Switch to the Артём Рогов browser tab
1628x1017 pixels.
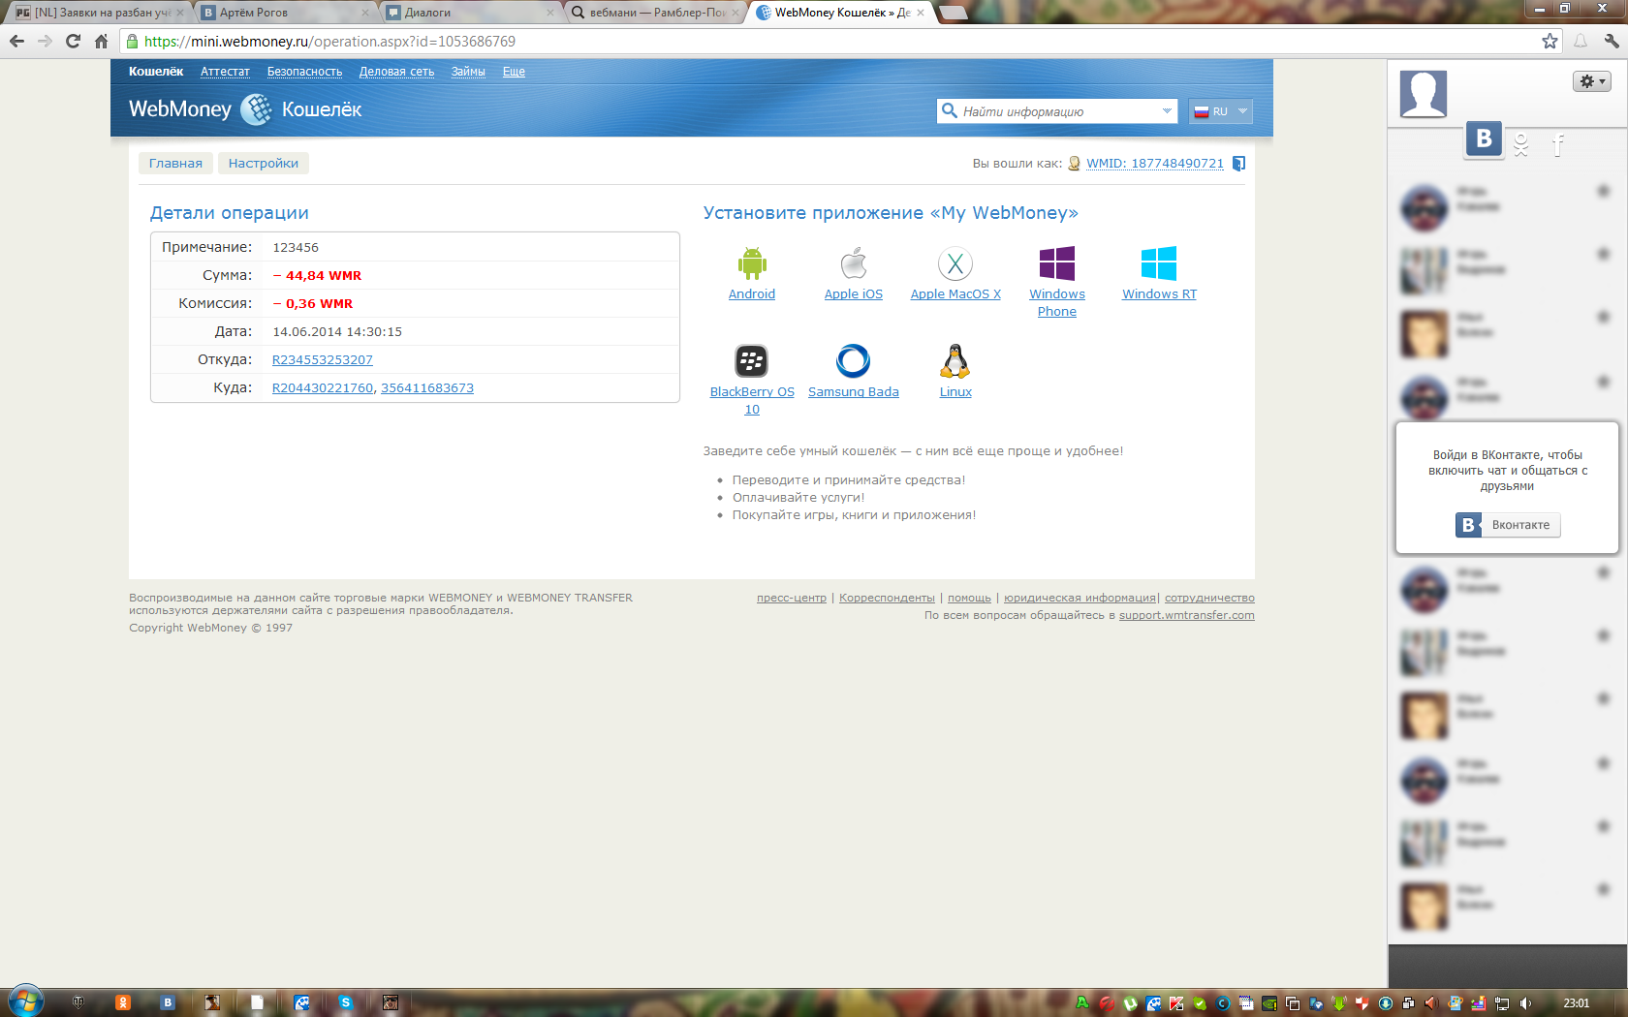click(x=285, y=13)
